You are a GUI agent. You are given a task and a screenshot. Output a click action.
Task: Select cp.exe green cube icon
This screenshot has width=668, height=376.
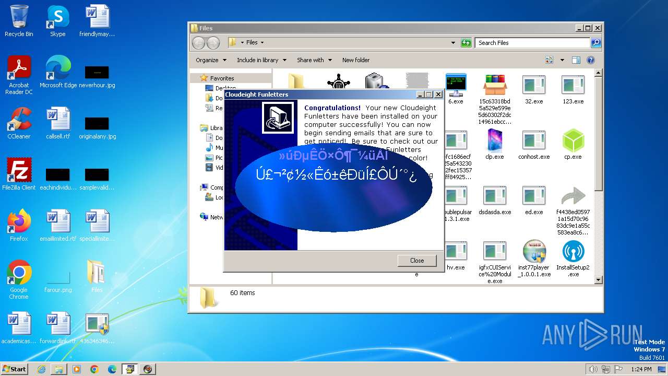point(573,144)
